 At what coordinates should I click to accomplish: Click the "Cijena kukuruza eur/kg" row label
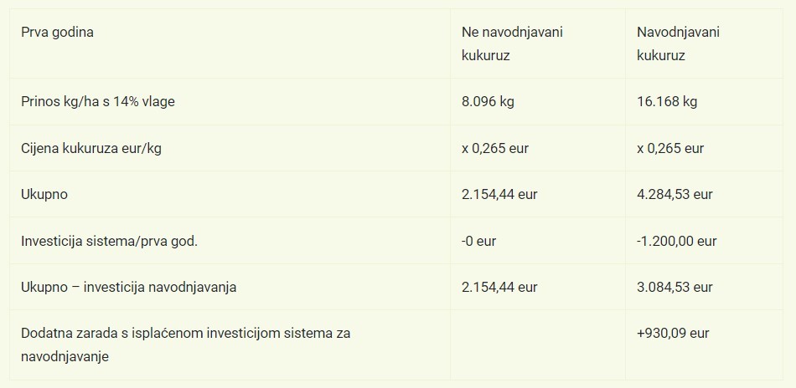(x=90, y=148)
